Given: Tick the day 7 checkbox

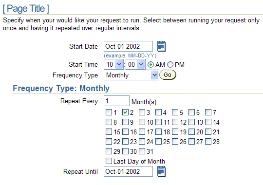Looking at the screenshot, I should click(x=208, y=112).
